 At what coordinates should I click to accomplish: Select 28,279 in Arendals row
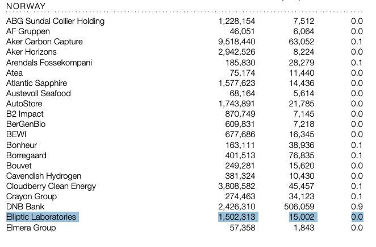[302, 63]
